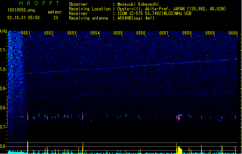The height and width of the screenshot is (154, 242).
Task: Click the 0551 time marker
Action: point(26,33)
